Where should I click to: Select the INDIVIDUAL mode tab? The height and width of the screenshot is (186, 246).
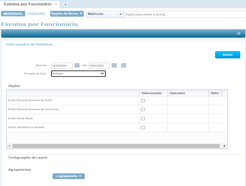[13, 14]
